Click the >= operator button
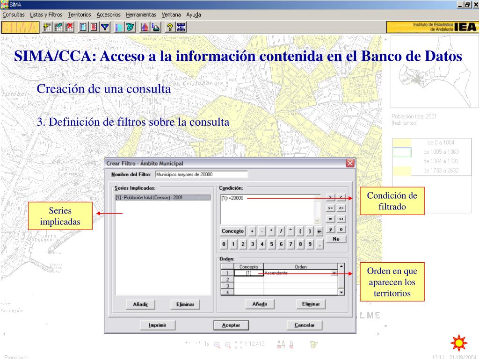 coord(331,208)
